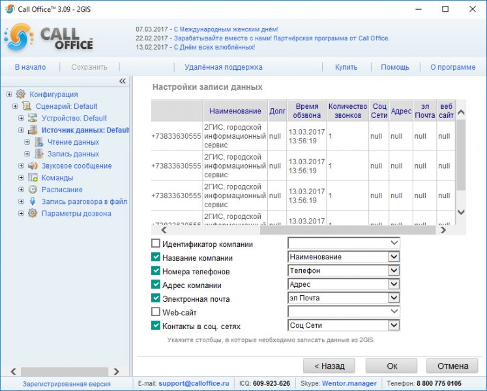Expand the Сценарий: Default tree node
The width and height of the screenshot is (487, 391).
point(15,106)
